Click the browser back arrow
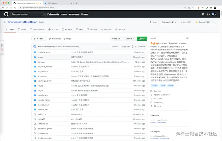 pyautogui.click(x=3, y=8)
